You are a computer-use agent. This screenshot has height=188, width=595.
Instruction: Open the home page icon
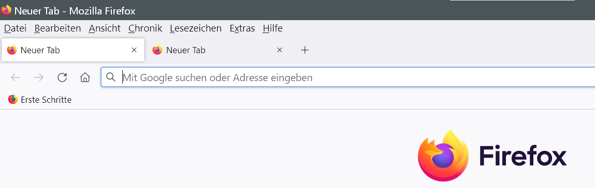pos(85,77)
